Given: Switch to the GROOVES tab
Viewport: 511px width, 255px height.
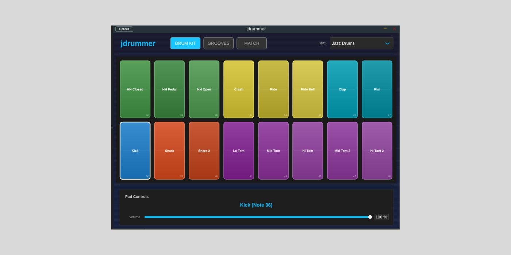Looking at the screenshot, I should coord(218,43).
